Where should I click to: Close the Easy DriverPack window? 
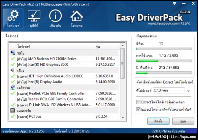[x=193, y=4]
